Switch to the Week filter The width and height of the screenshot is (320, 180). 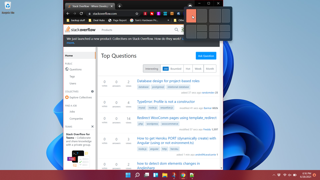[x=198, y=69]
